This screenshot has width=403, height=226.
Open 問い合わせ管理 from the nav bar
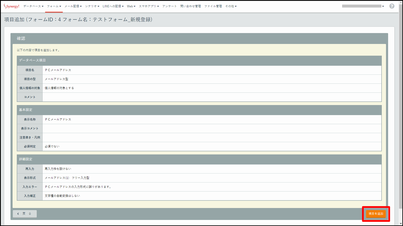click(190, 6)
